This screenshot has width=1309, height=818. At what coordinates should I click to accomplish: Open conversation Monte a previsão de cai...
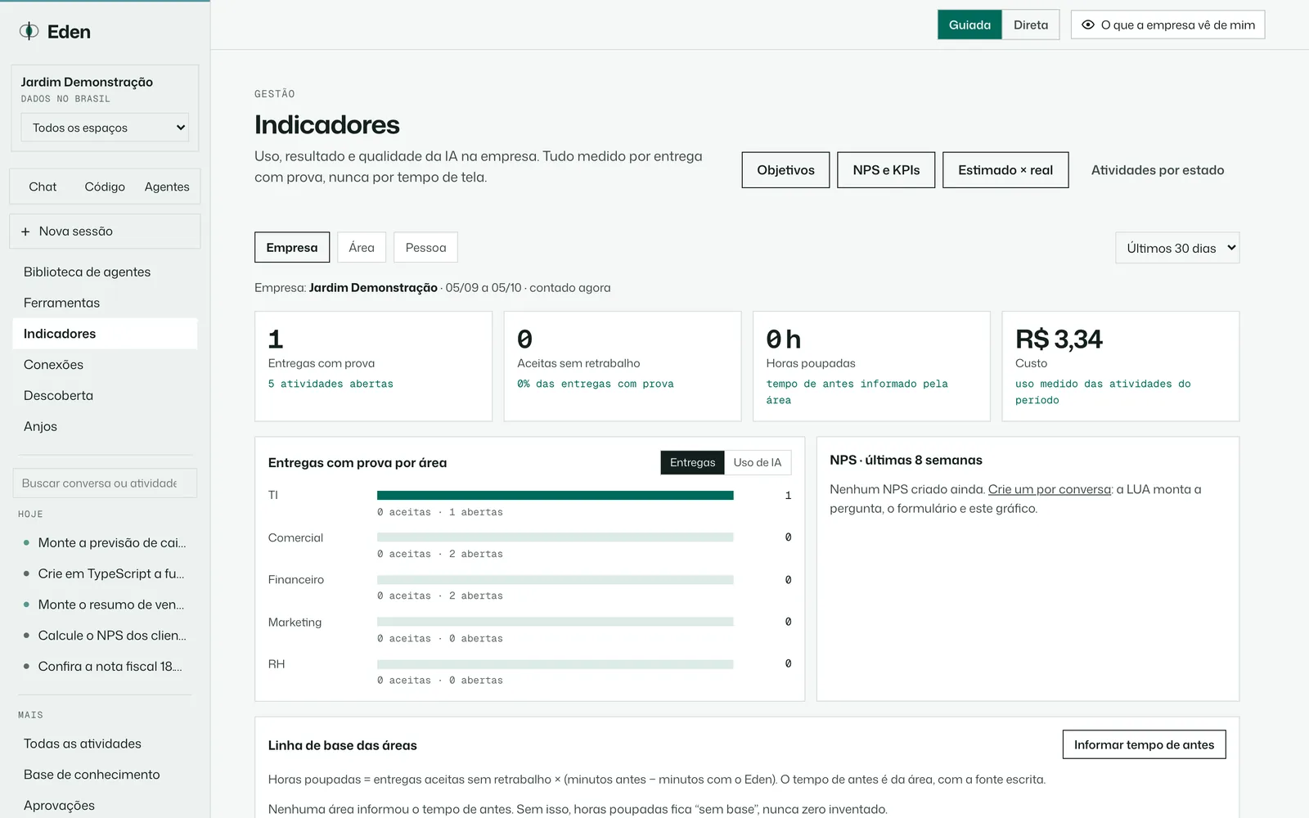[x=105, y=543]
